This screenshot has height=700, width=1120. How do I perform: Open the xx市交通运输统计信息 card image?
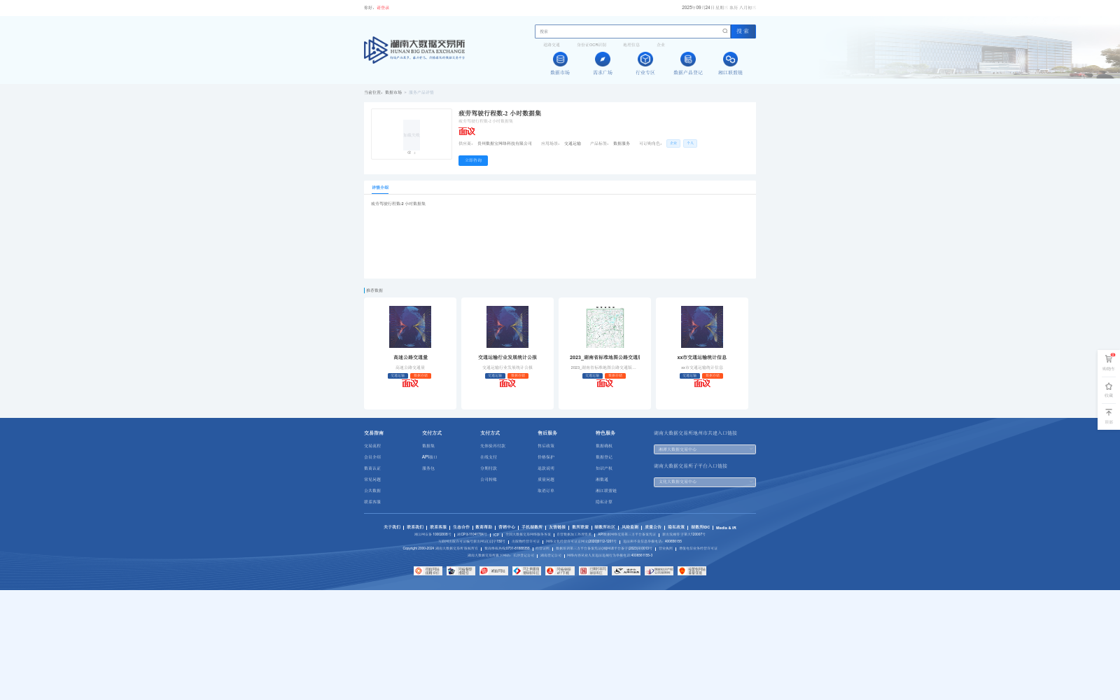pyautogui.click(x=702, y=327)
